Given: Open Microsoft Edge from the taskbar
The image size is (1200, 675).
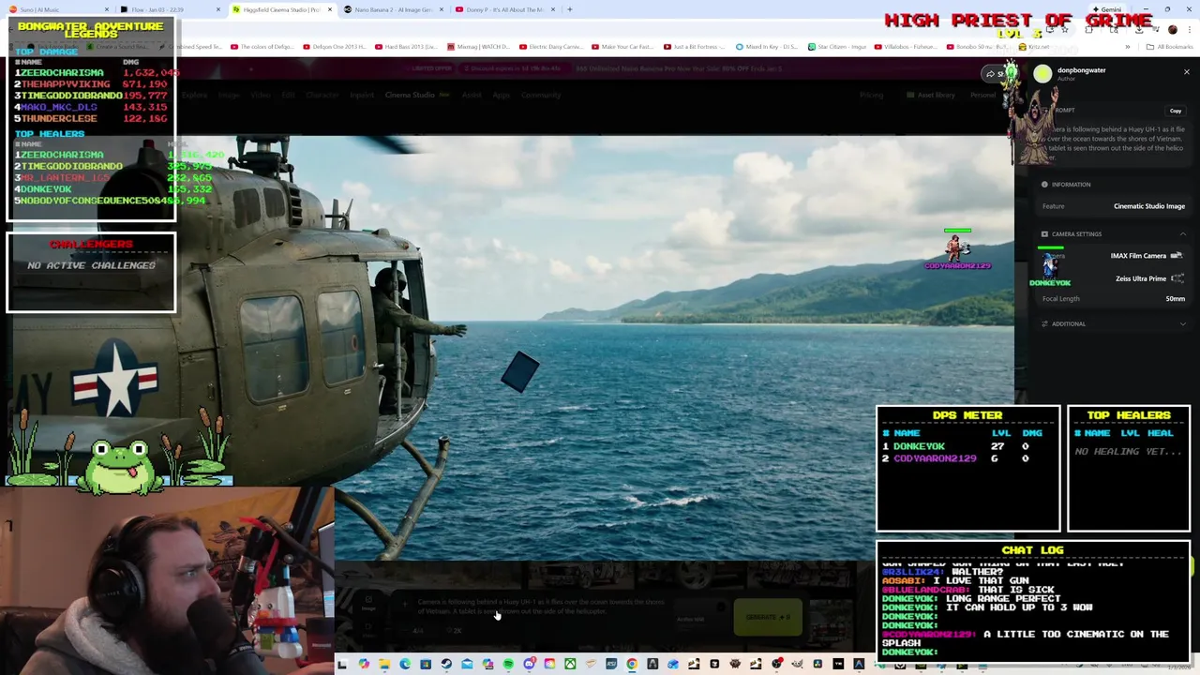Looking at the screenshot, I should tap(405, 665).
